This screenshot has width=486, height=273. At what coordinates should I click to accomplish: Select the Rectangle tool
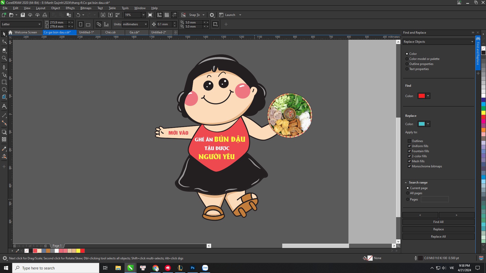tap(4, 82)
